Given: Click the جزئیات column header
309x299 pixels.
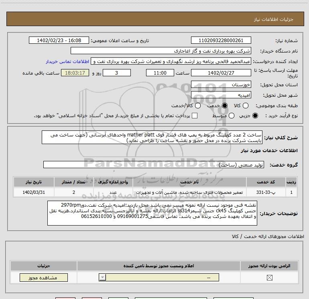Looking at the screenshot, I should click(x=44, y=266).
